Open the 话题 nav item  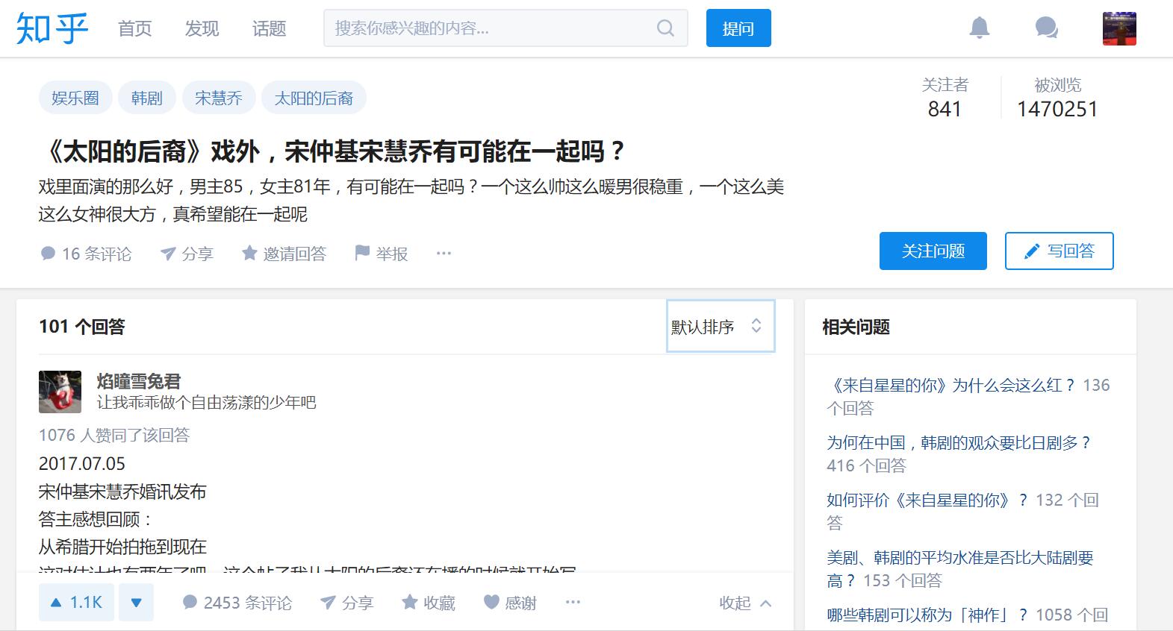click(270, 28)
